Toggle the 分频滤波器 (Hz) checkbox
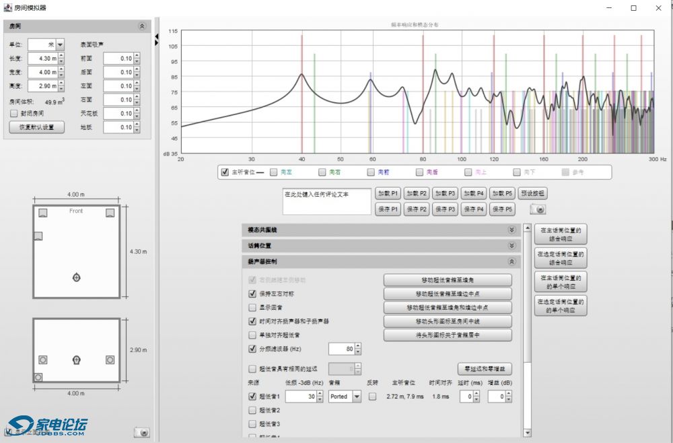 click(252, 349)
